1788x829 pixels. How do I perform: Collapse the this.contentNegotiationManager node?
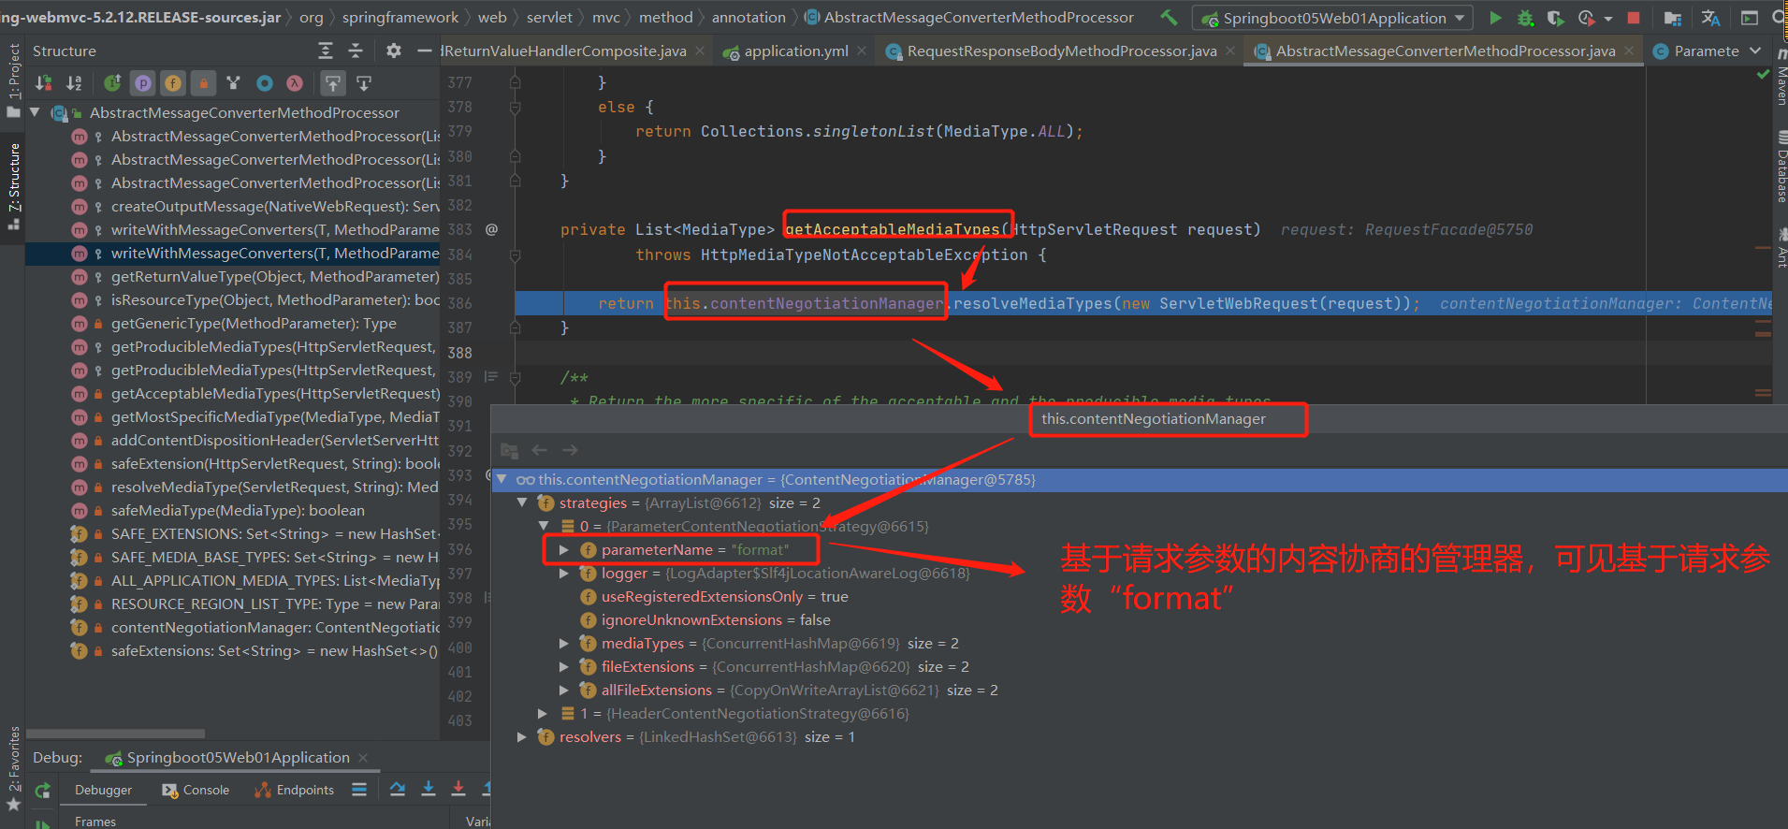coord(502,479)
